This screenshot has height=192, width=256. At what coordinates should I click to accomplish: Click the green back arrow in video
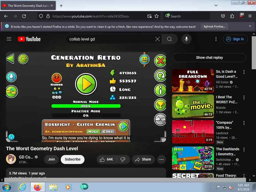pyautogui.click(x=10, y=59)
